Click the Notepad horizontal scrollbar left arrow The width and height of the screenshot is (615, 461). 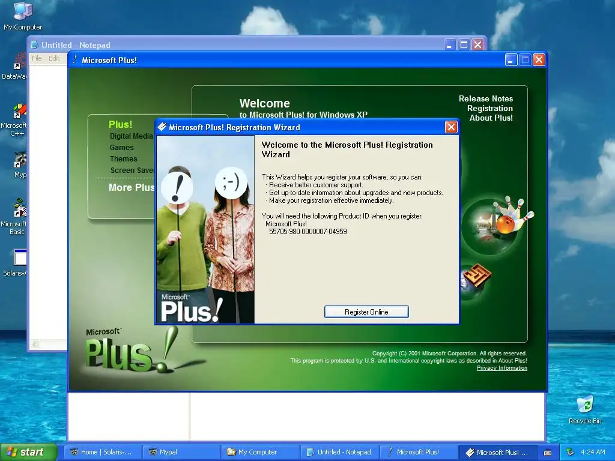34,344
